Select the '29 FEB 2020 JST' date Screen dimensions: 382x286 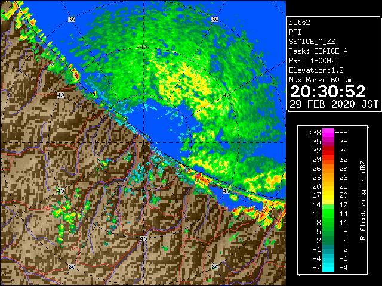coord(334,104)
